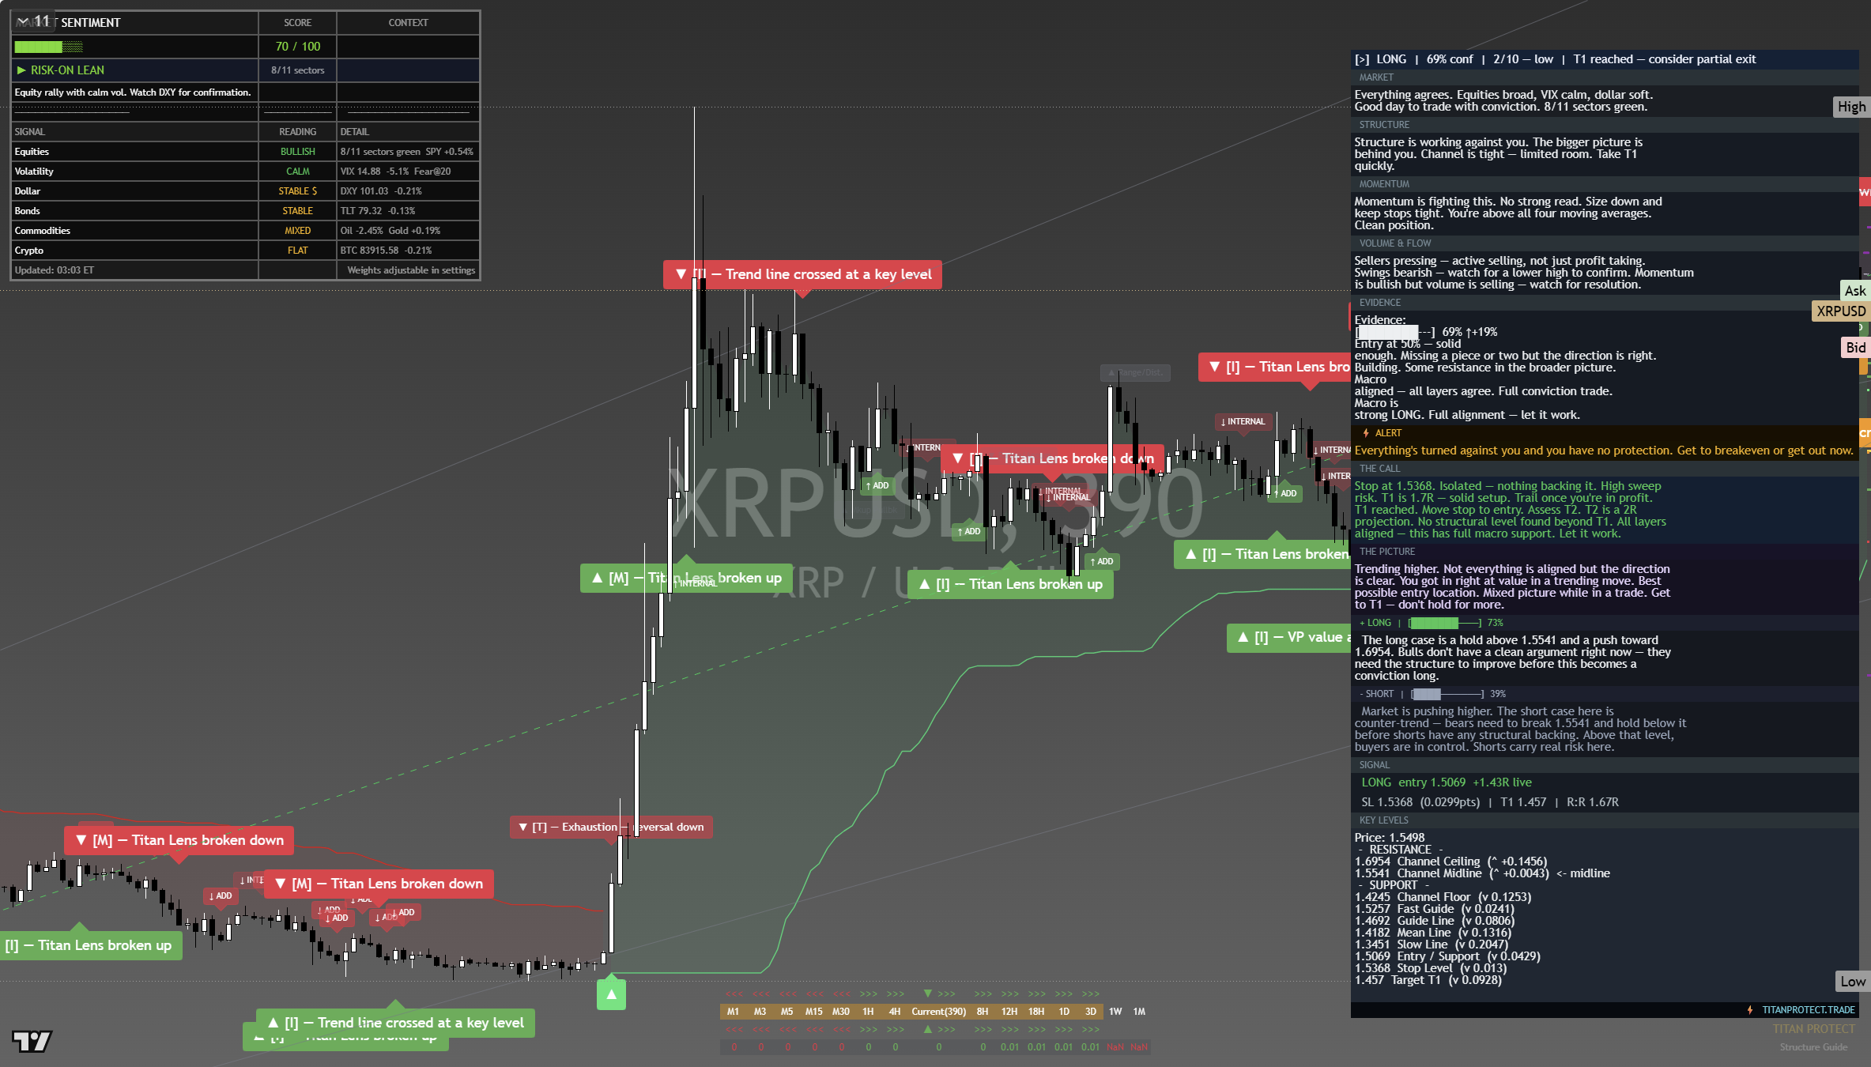Click the Bid price scale label
Viewport: 1871px width, 1067px height.
[1855, 348]
